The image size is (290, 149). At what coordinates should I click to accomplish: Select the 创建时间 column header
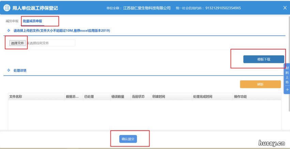click(x=171, y=97)
